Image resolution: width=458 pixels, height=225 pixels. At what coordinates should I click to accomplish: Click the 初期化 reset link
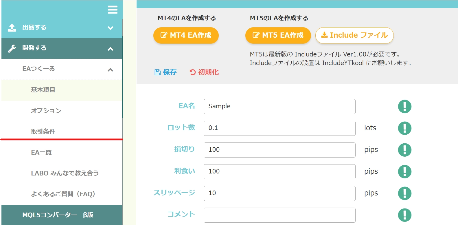click(204, 72)
